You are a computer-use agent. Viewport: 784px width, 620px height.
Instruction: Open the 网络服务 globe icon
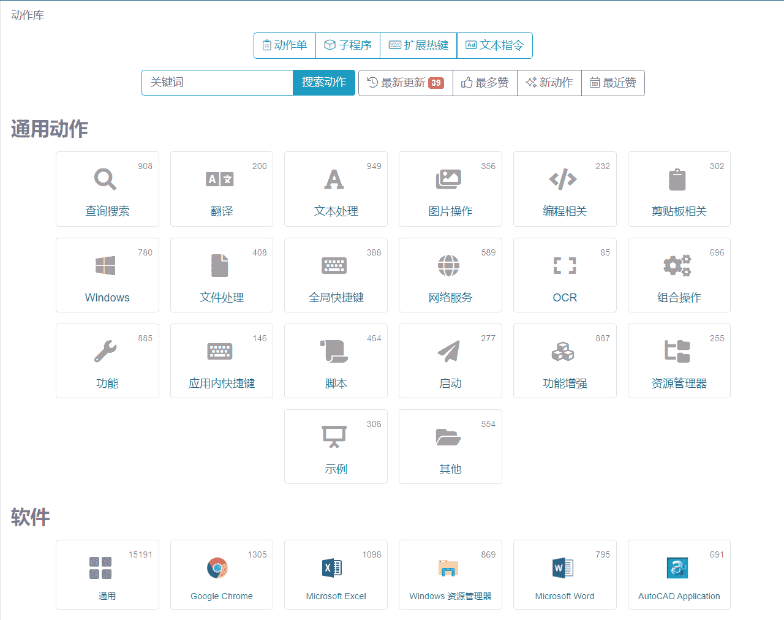[x=448, y=265]
